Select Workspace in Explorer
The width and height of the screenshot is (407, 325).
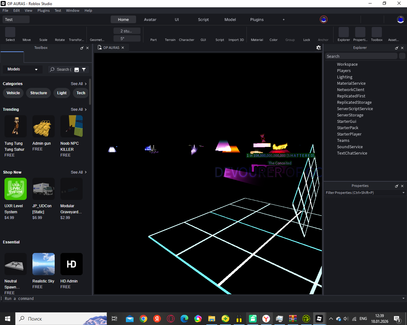point(347,64)
